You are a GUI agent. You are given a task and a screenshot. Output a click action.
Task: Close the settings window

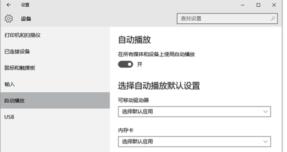[x=274, y=5]
